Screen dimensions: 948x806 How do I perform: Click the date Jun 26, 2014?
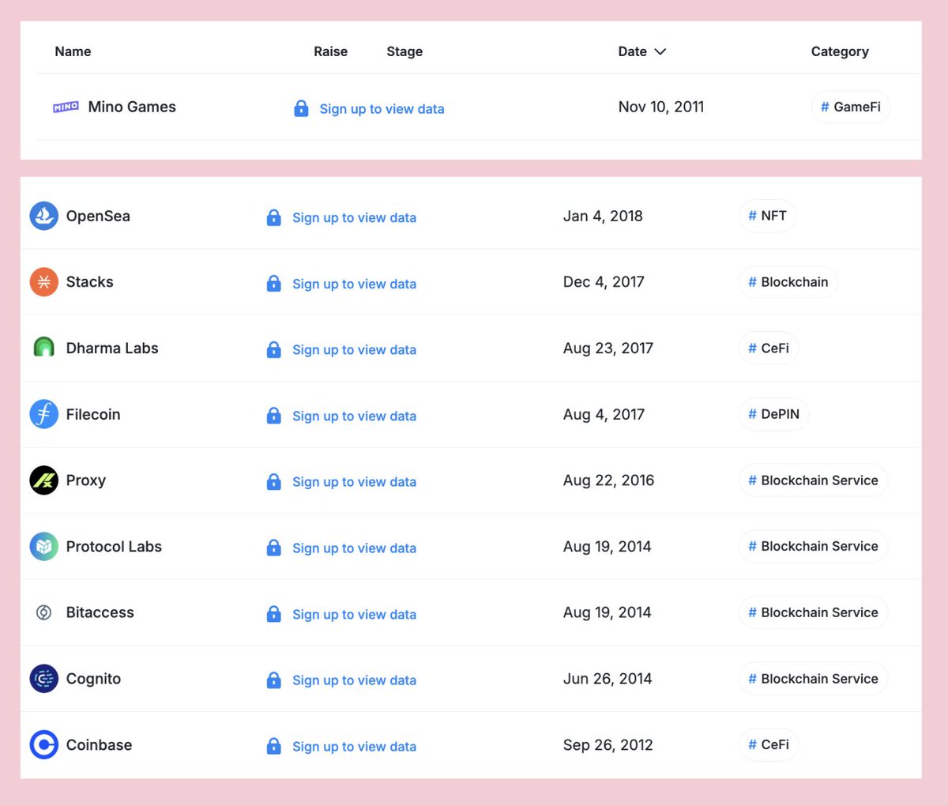pyautogui.click(x=608, y=679)
